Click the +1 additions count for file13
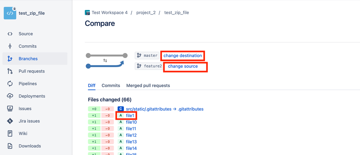This screenshot has height=155, width=360. coord(94,142)
